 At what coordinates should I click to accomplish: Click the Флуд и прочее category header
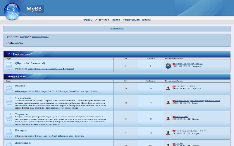point(18,77)
